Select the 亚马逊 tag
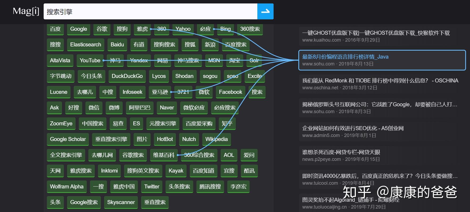Screen dimensions: 470x212 click(x=160, y=92)
